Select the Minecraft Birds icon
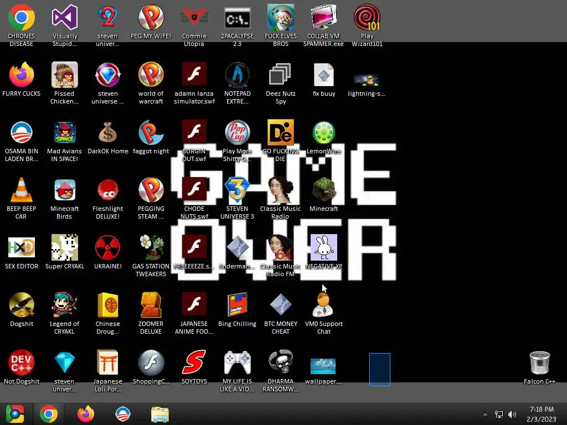The image size is (567, 425). coord(64,190)
